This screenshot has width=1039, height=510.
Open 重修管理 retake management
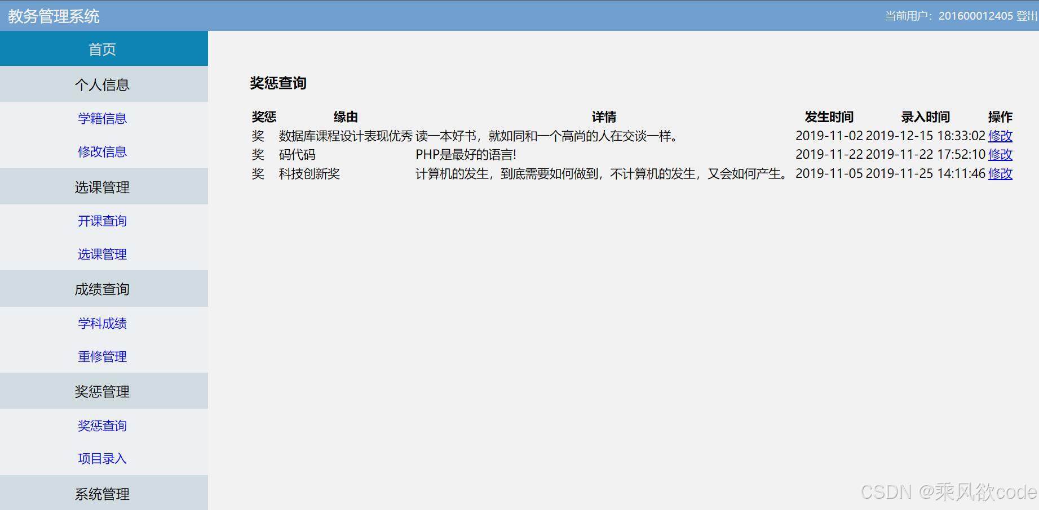(x=102, y=356)
